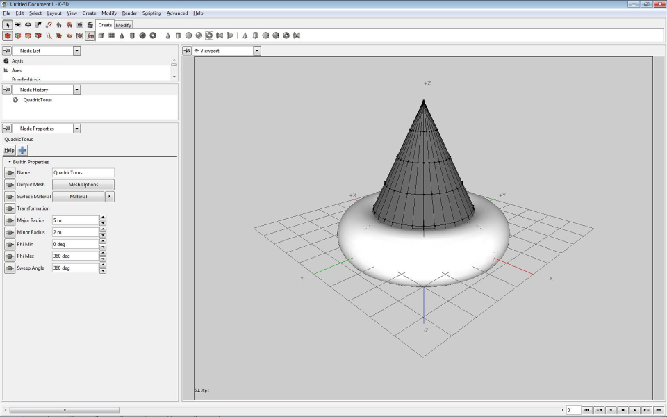Unpin the Viewport panel

(186, 50)
